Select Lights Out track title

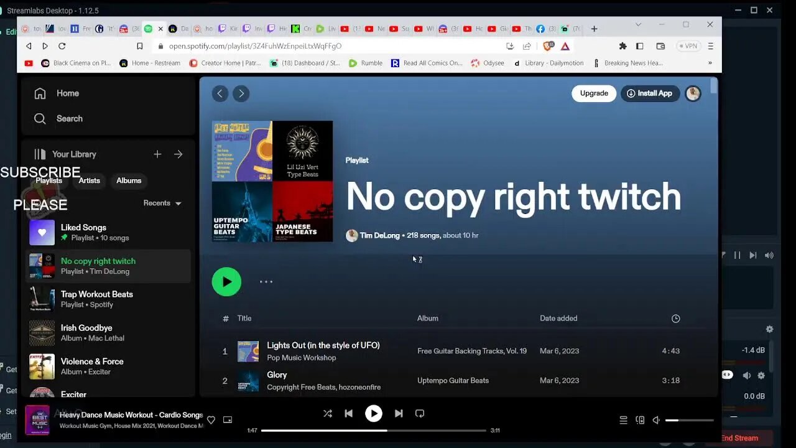[x=323, y=345]
